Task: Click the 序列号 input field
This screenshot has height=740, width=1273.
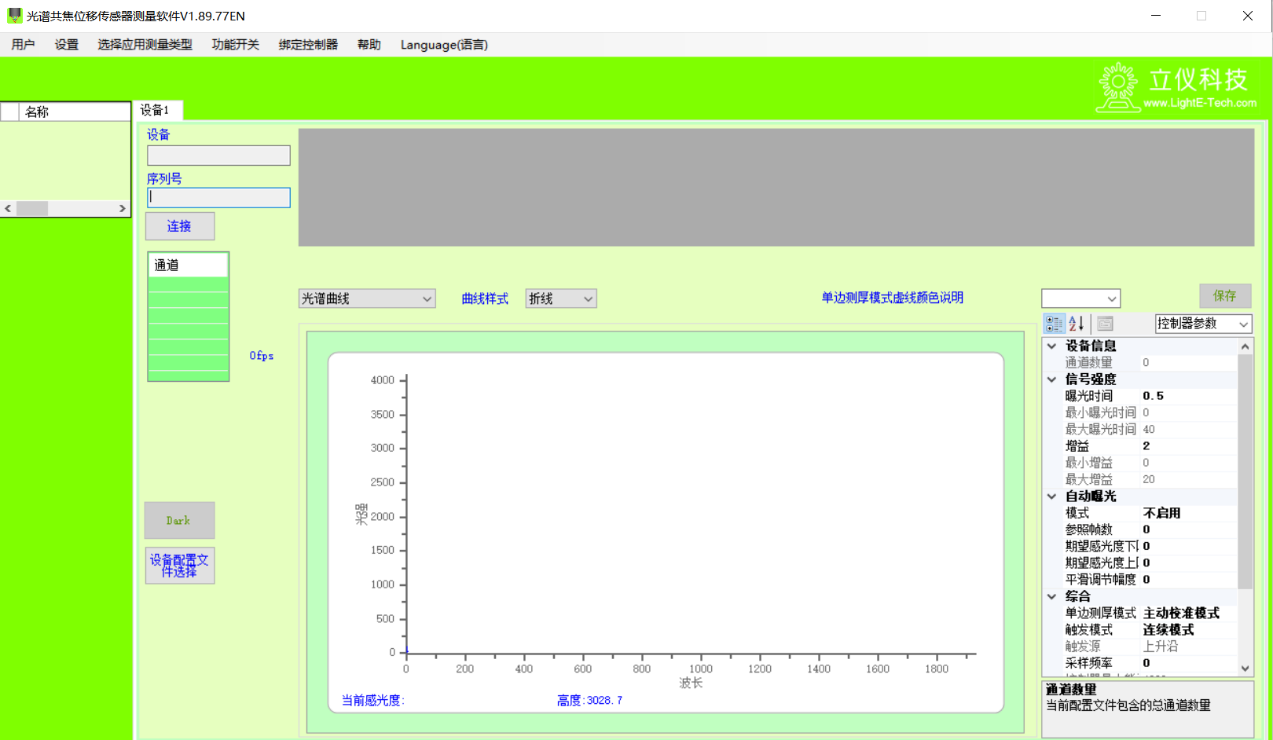Action: [x=218, y=197]
